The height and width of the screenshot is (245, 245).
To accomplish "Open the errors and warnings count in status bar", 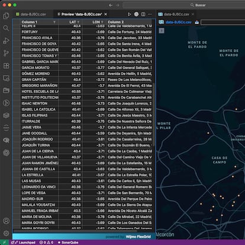I will pos(46,243).
